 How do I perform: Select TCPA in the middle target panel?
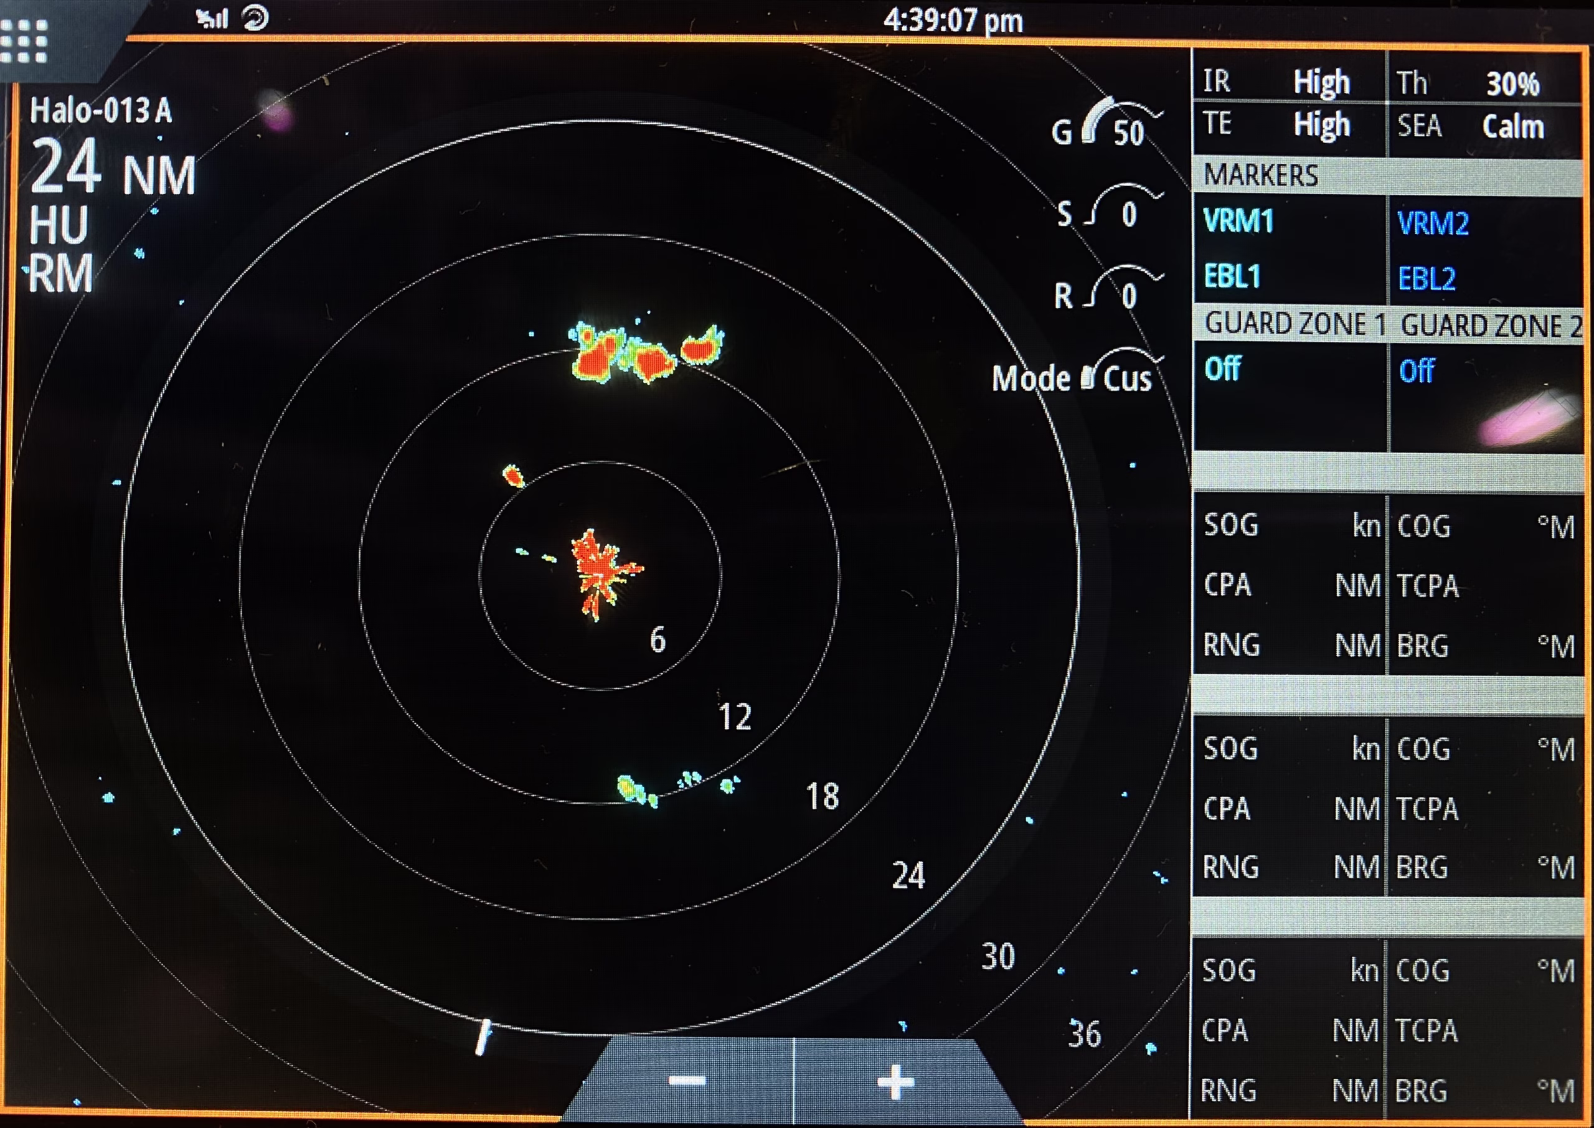[1427, 809]
